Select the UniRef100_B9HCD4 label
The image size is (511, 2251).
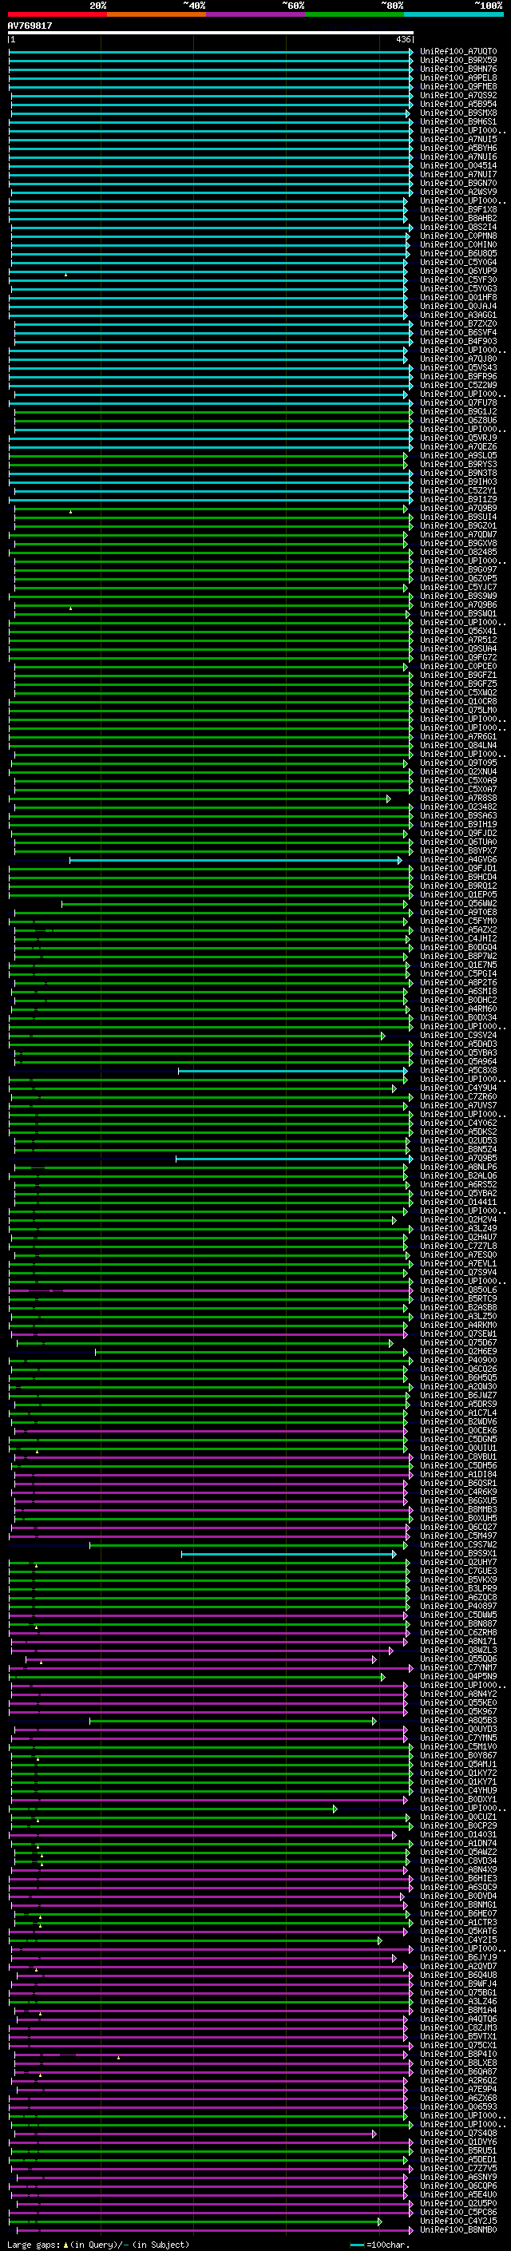coord(458,878)
